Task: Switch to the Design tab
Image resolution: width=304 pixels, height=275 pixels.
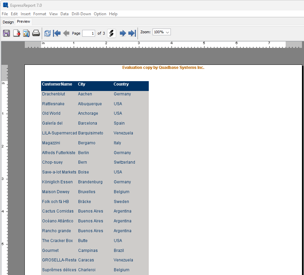Action: coord(8,22)
